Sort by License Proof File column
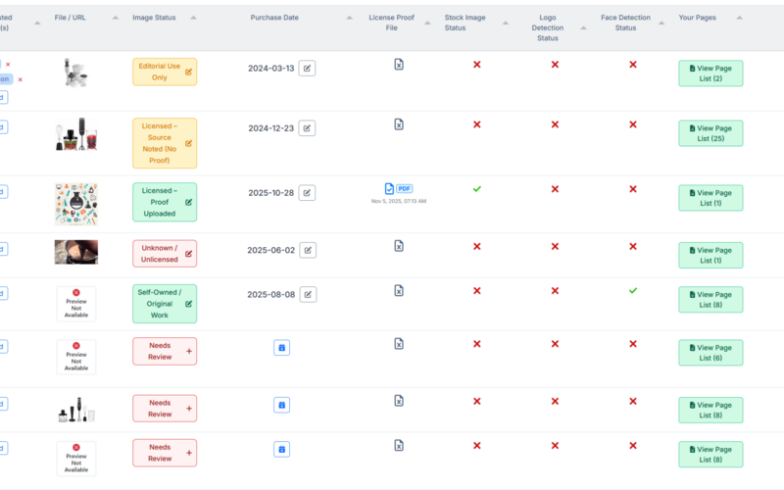 point(427,23)
